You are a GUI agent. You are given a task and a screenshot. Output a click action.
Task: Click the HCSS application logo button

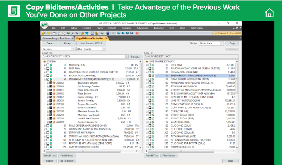[x=44, y=25]
